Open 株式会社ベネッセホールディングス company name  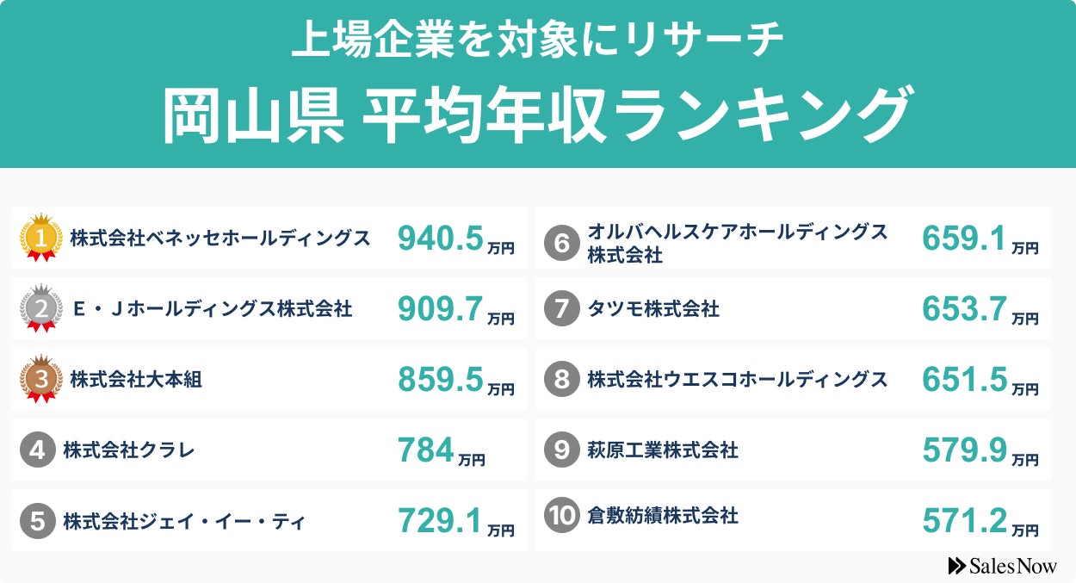[220, 238]
